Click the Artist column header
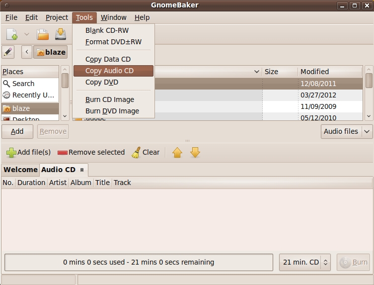The image size is (374, 285). (58, 183)
